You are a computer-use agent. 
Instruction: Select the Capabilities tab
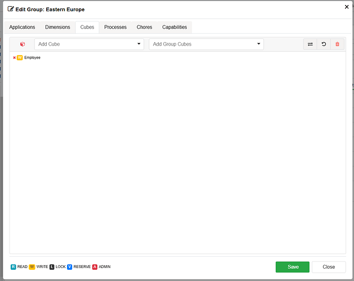(x=174, y=28)
